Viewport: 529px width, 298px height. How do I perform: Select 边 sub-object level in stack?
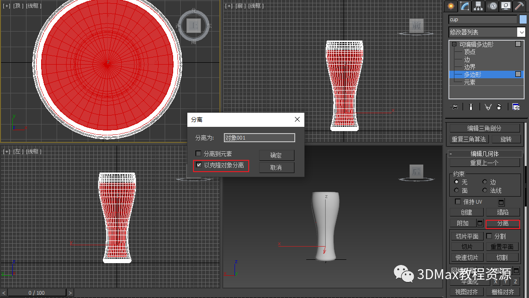click(x=467, y=59)
